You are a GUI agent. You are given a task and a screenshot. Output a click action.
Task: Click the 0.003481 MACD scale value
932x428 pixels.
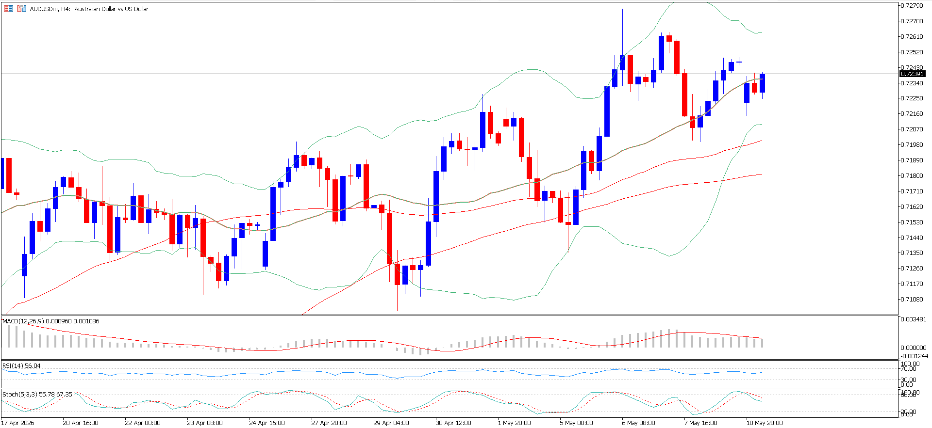[x=913, y=319]
